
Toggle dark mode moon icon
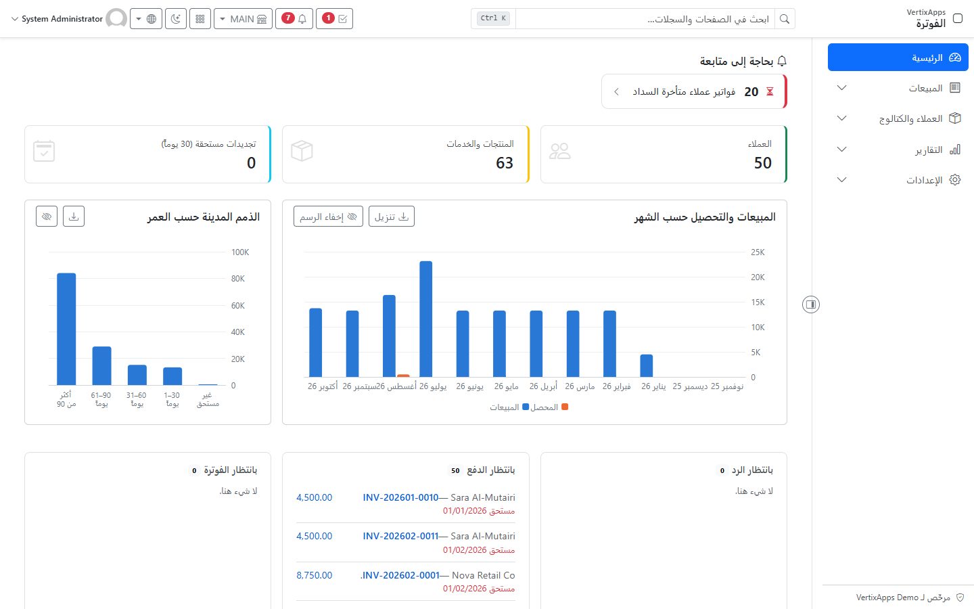tap(176, 19)
